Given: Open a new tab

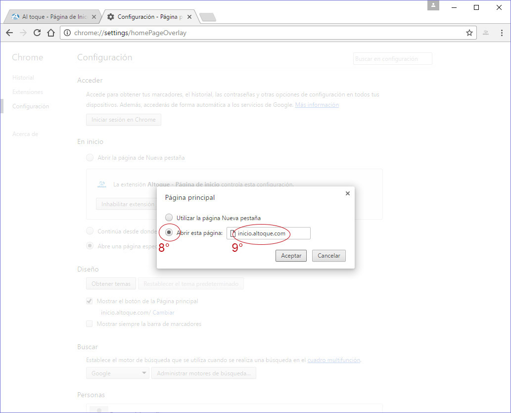Looking at the screenshot, I should pos(208,17).
